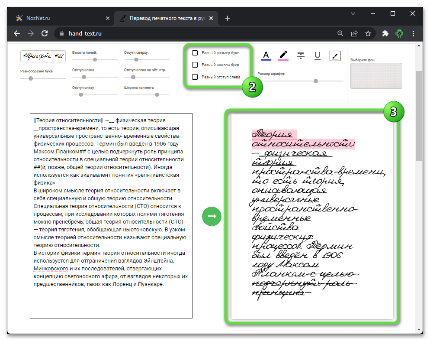
Task: Tick 'Разный отступ слева' checkbox
Action: [195, 77]
